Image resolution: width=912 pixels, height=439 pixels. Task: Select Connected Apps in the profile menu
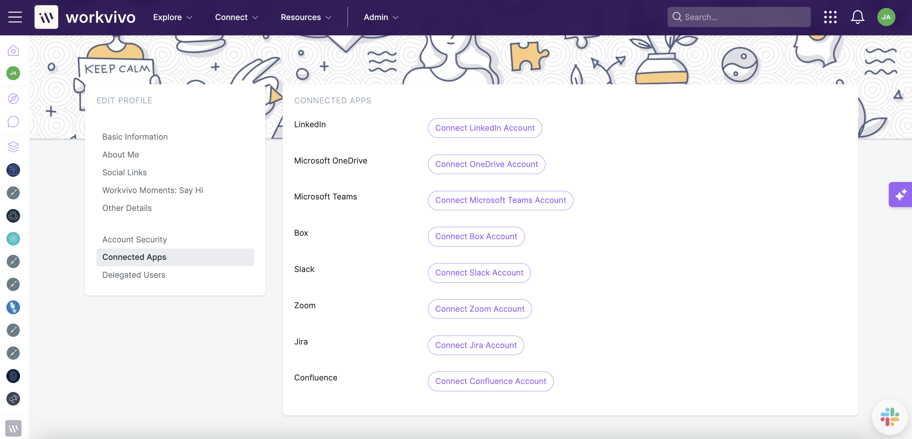tap(175, 257)
